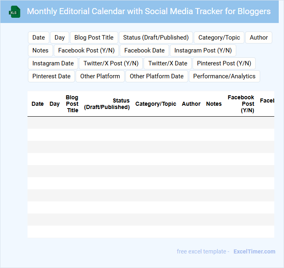The width and height of the screenshot is (284, 268).
Task: Choose the Pinterest Post (Y/N) tag
Action: (x=224, y=63)
